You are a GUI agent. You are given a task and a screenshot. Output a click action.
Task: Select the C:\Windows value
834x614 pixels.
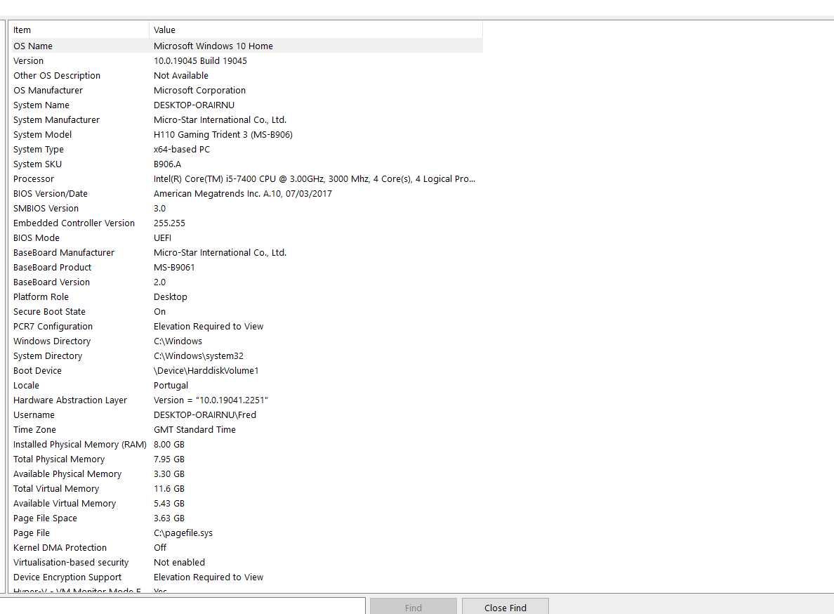(x=178, y=341)
